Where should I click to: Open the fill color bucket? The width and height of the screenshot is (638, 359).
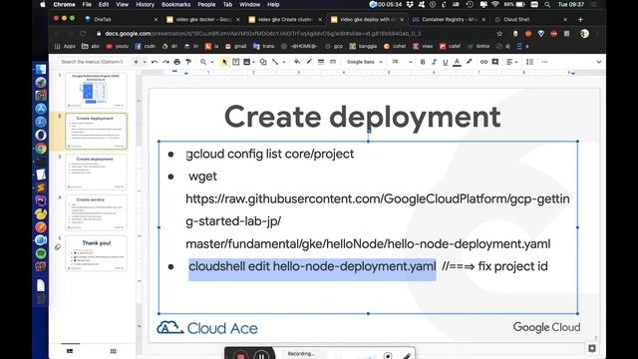click(x=297, y=62)
